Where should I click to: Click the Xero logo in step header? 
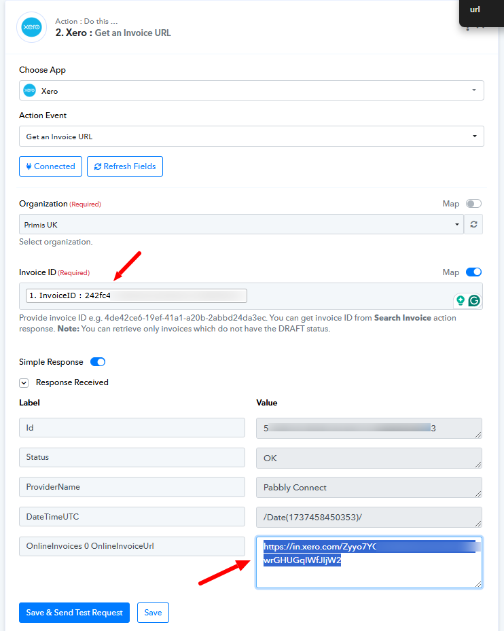(x=31, y=27)
